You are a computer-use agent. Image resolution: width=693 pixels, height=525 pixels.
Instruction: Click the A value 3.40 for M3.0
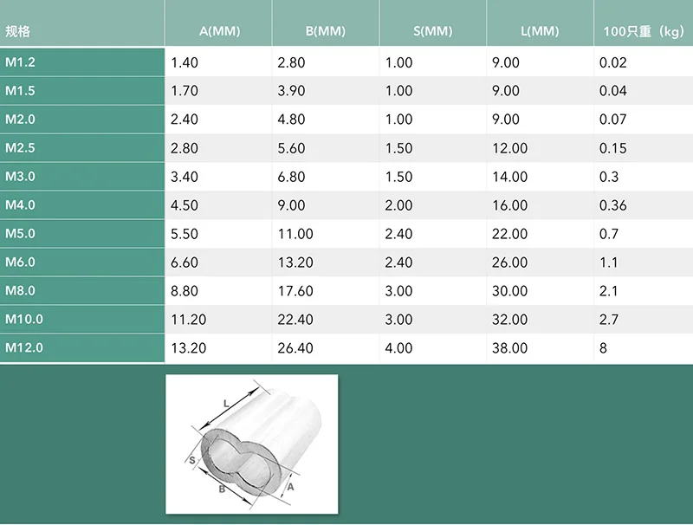pyautogui.click(x=185, y=177)
